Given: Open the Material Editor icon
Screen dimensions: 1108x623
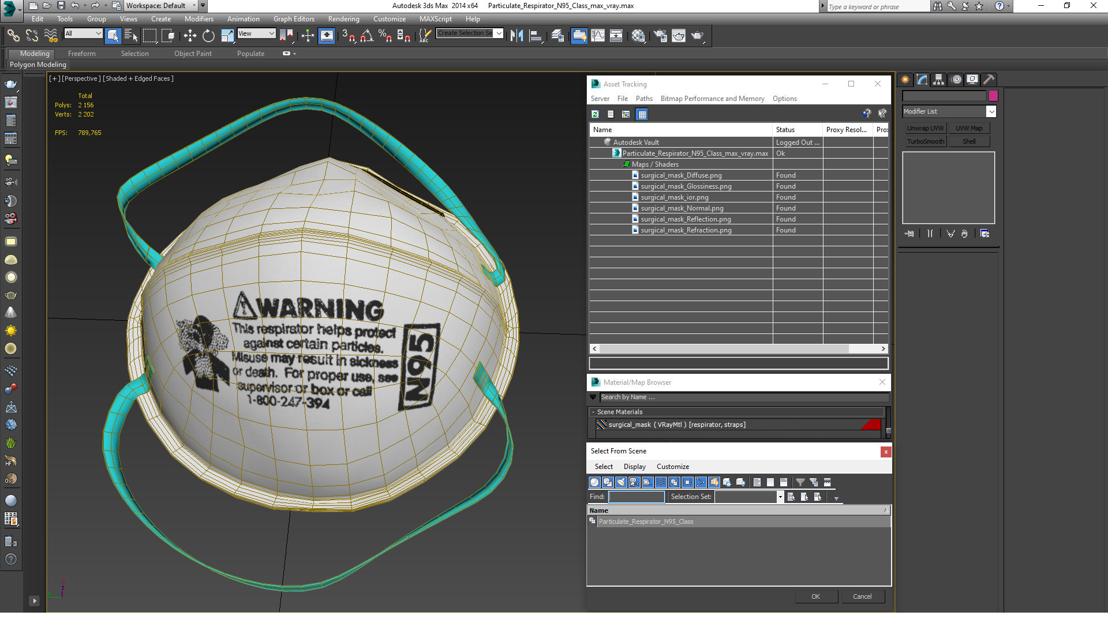Looking at the screenshot, I should pyautogui.click(x=638, y=36).
